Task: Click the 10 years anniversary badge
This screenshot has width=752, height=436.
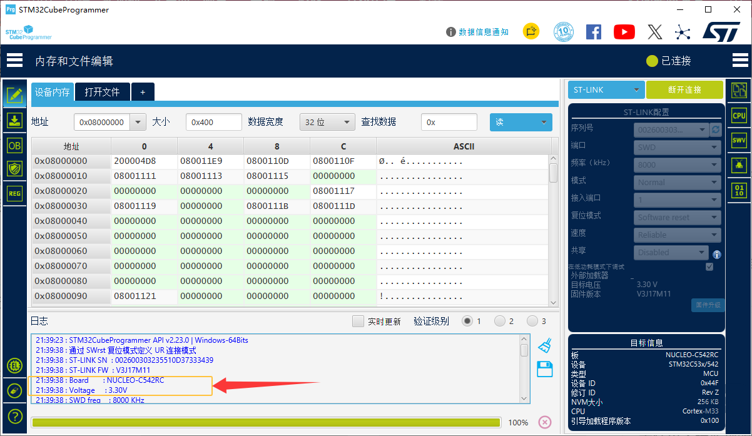Action: pyautogui.click(x=564, y=31)
